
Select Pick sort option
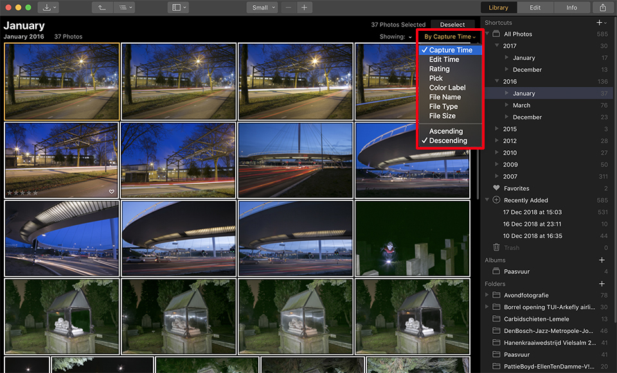[x=450, y=78]
